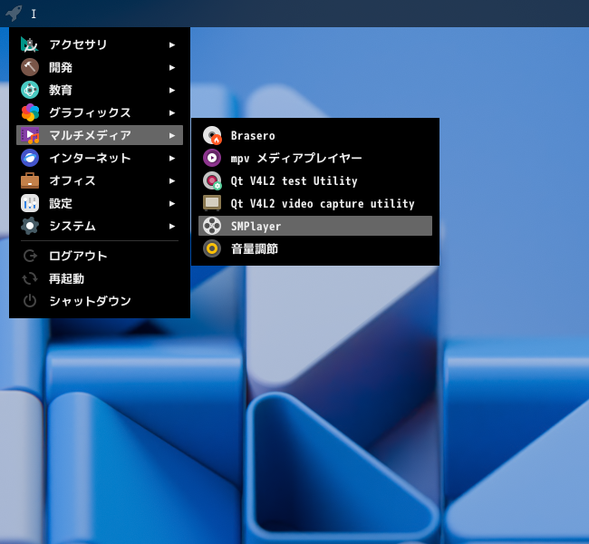Click the ログアウト exit icon

pyautogui.click(x=30, y=256)
